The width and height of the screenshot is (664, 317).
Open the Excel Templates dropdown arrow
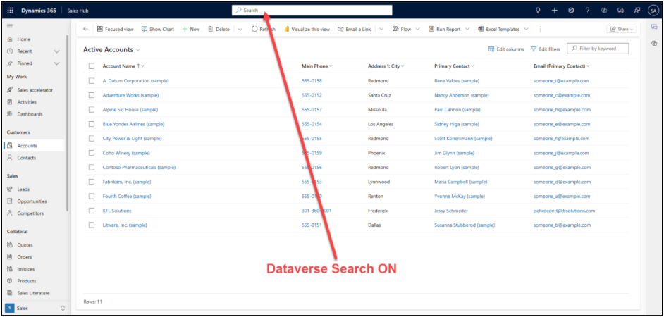pos(526,30)
